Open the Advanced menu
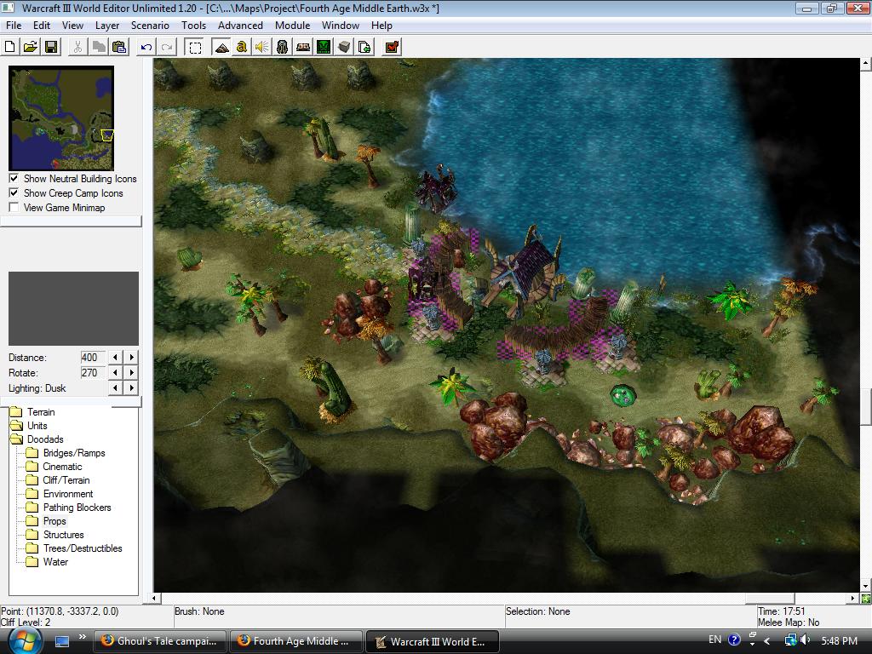872x654 pixels. [240, 26]
